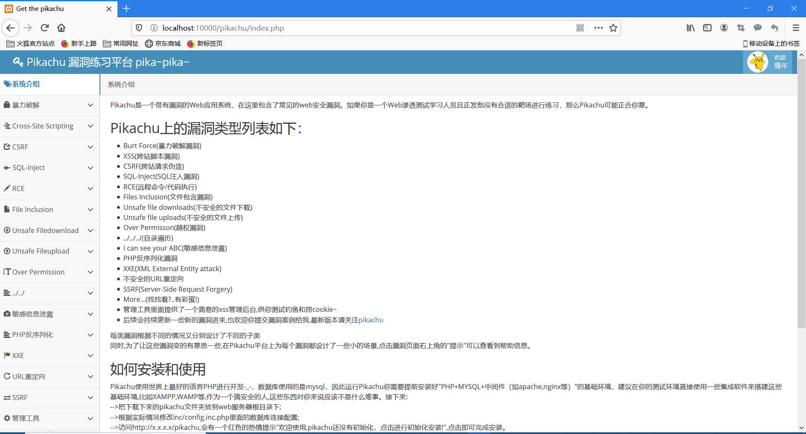Image resolution: width=806 pixels, height=434 pixels.
Task: Expand the PHP反序列化 chevron
Action: tap(90, 335)
